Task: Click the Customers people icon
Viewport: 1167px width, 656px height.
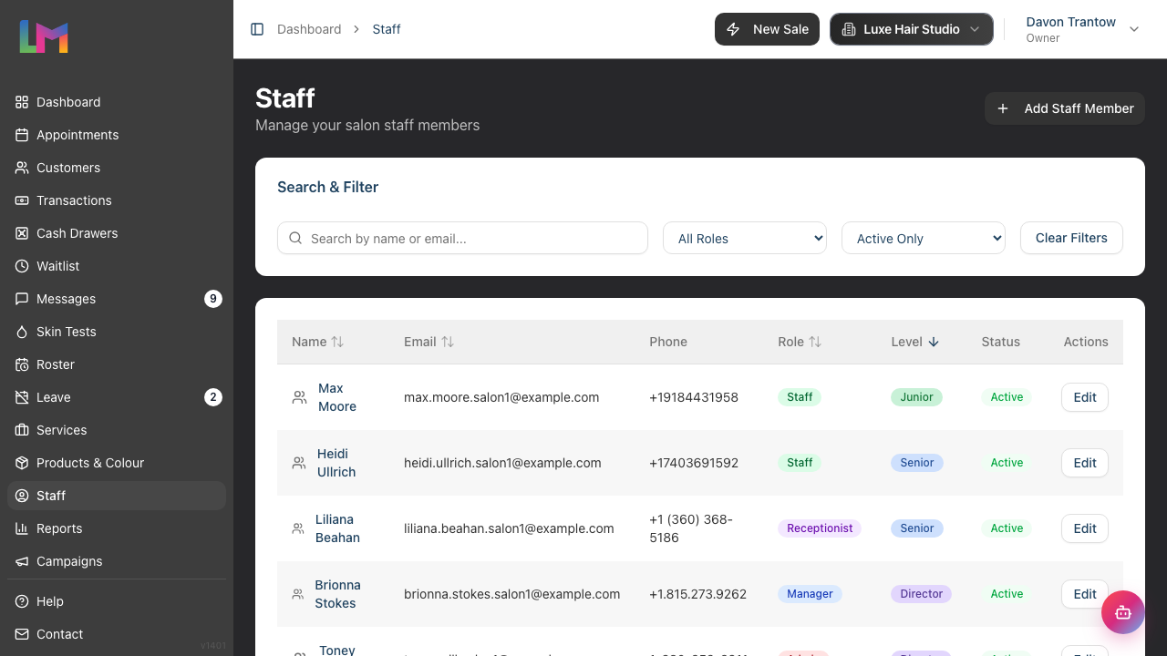Action: tap(22, 168)
